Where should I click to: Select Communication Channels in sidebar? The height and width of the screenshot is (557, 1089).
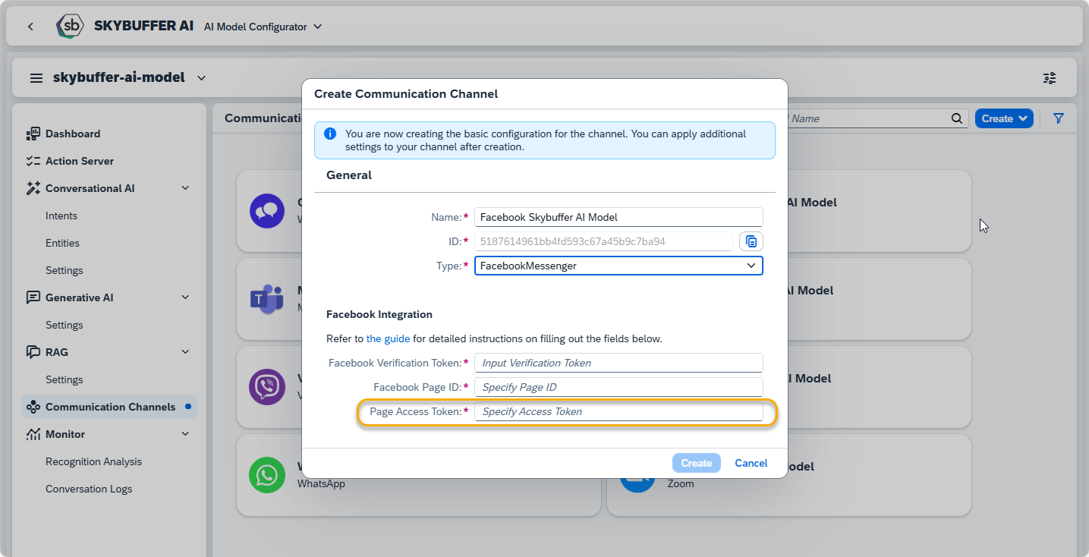coord(109,407)
